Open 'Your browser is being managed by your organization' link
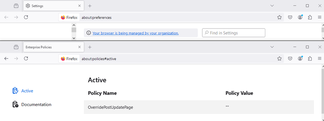 136,33
